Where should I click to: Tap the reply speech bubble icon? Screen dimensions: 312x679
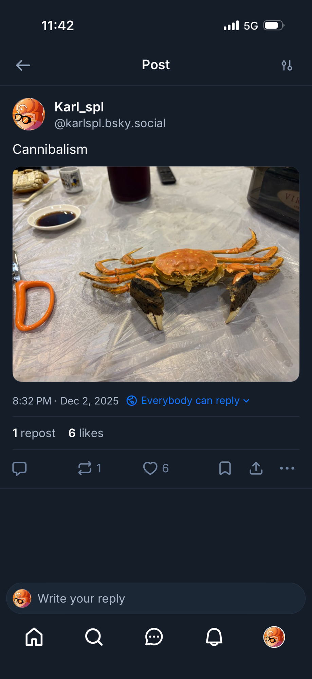19,468
